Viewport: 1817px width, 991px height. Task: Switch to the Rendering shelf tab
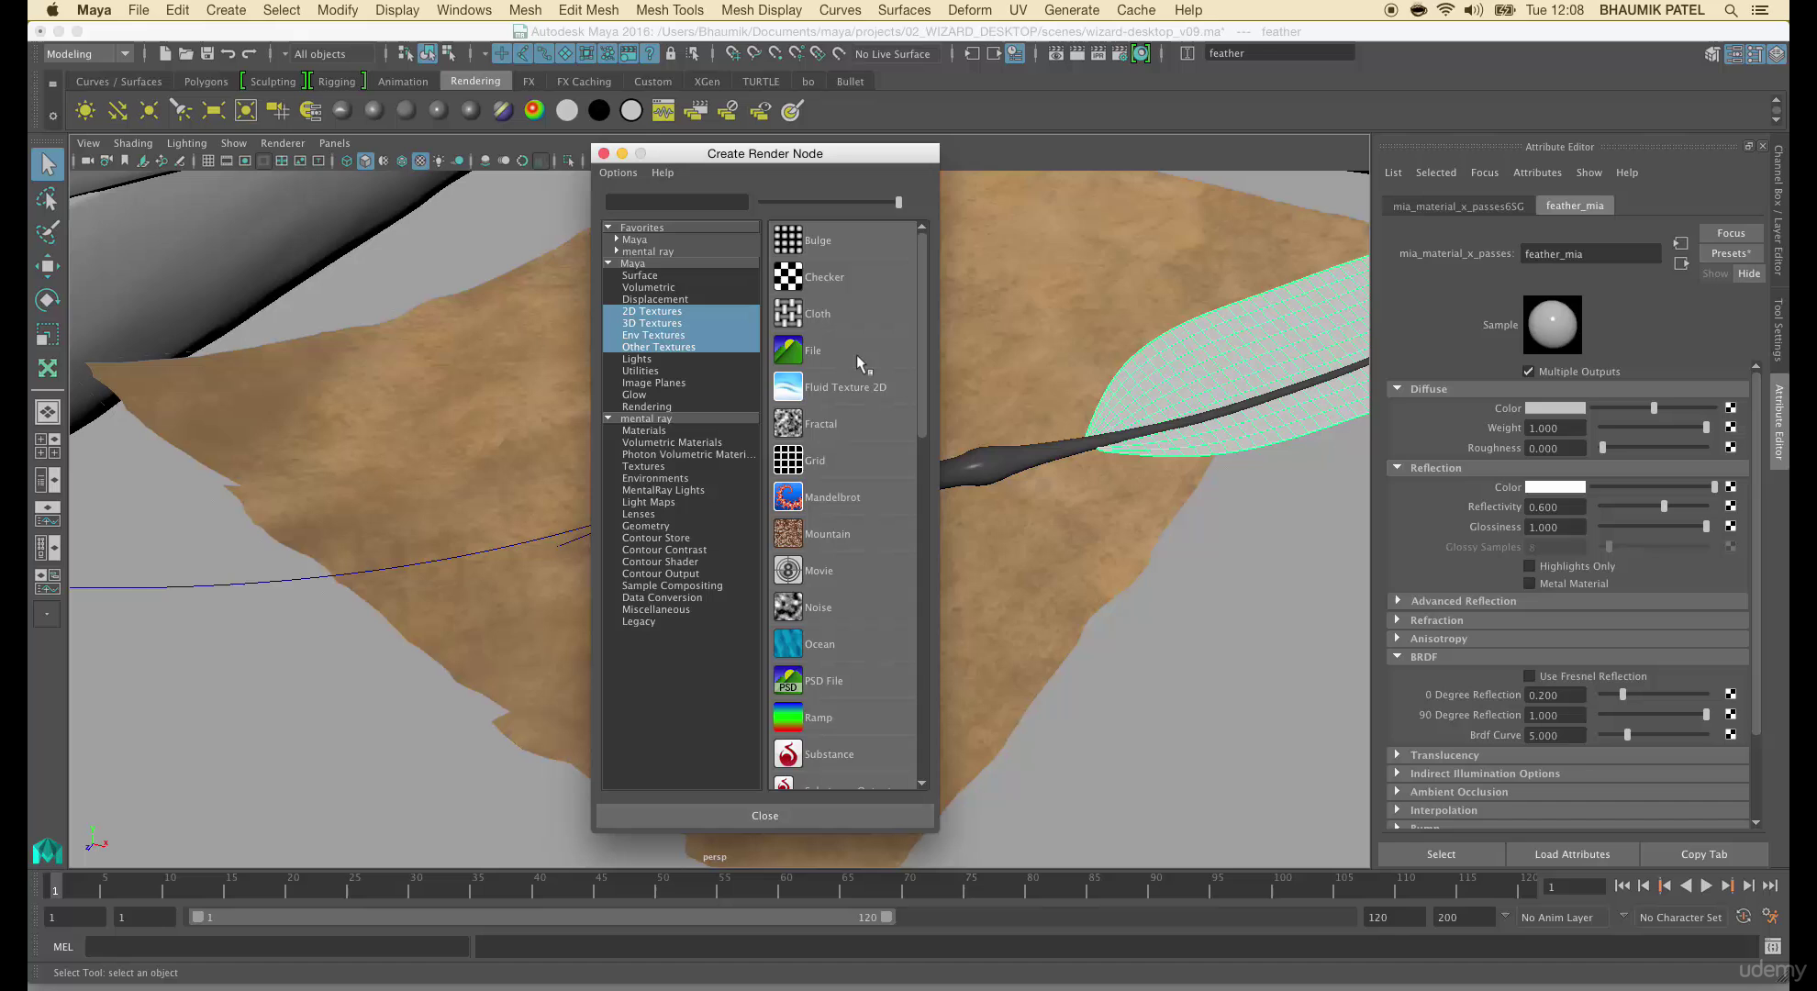[x=475, y=81]
